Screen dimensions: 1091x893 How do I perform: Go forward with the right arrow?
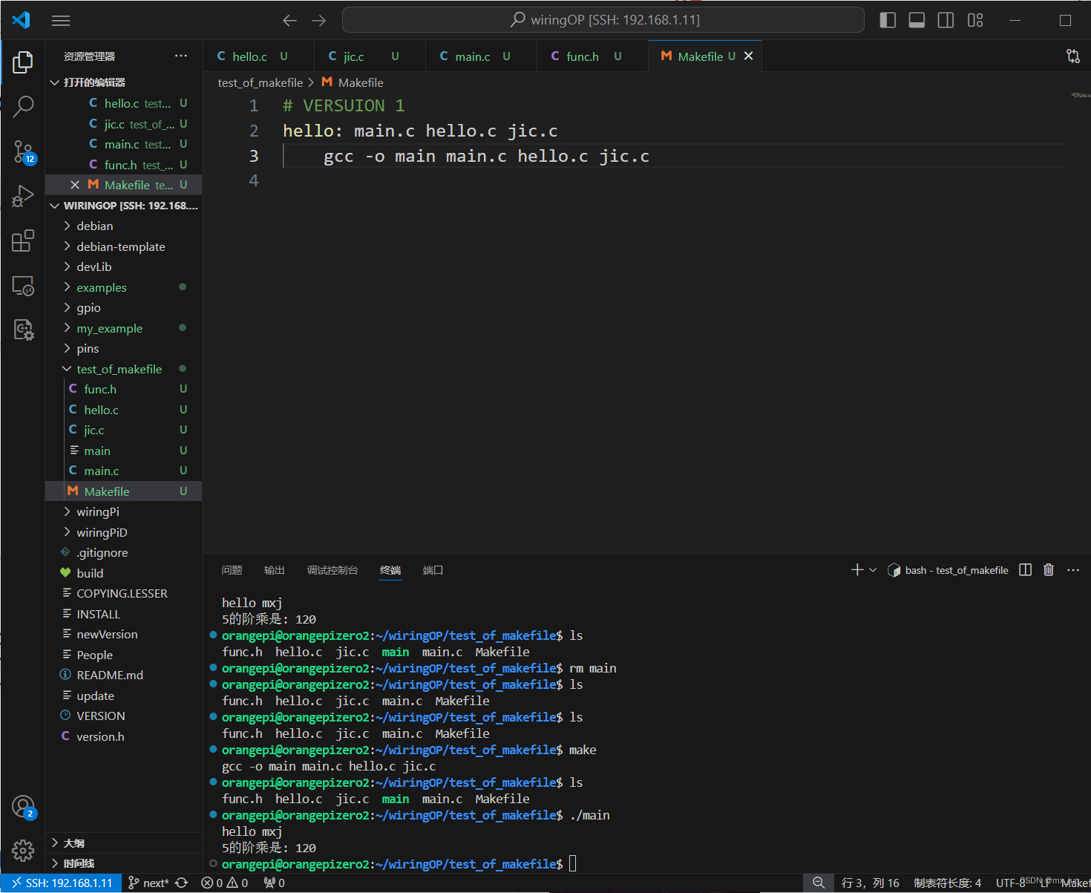[319, 21]
